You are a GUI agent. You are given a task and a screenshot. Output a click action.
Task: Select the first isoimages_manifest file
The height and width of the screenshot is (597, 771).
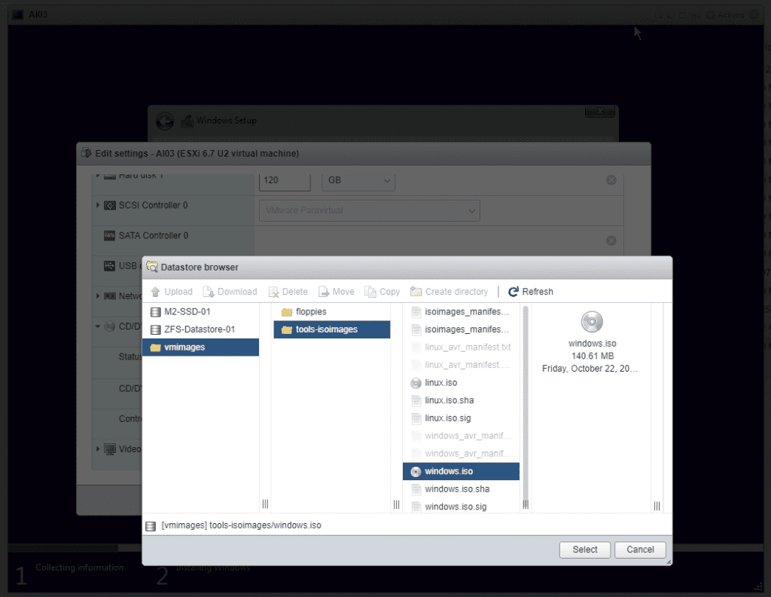click(462, 311)
